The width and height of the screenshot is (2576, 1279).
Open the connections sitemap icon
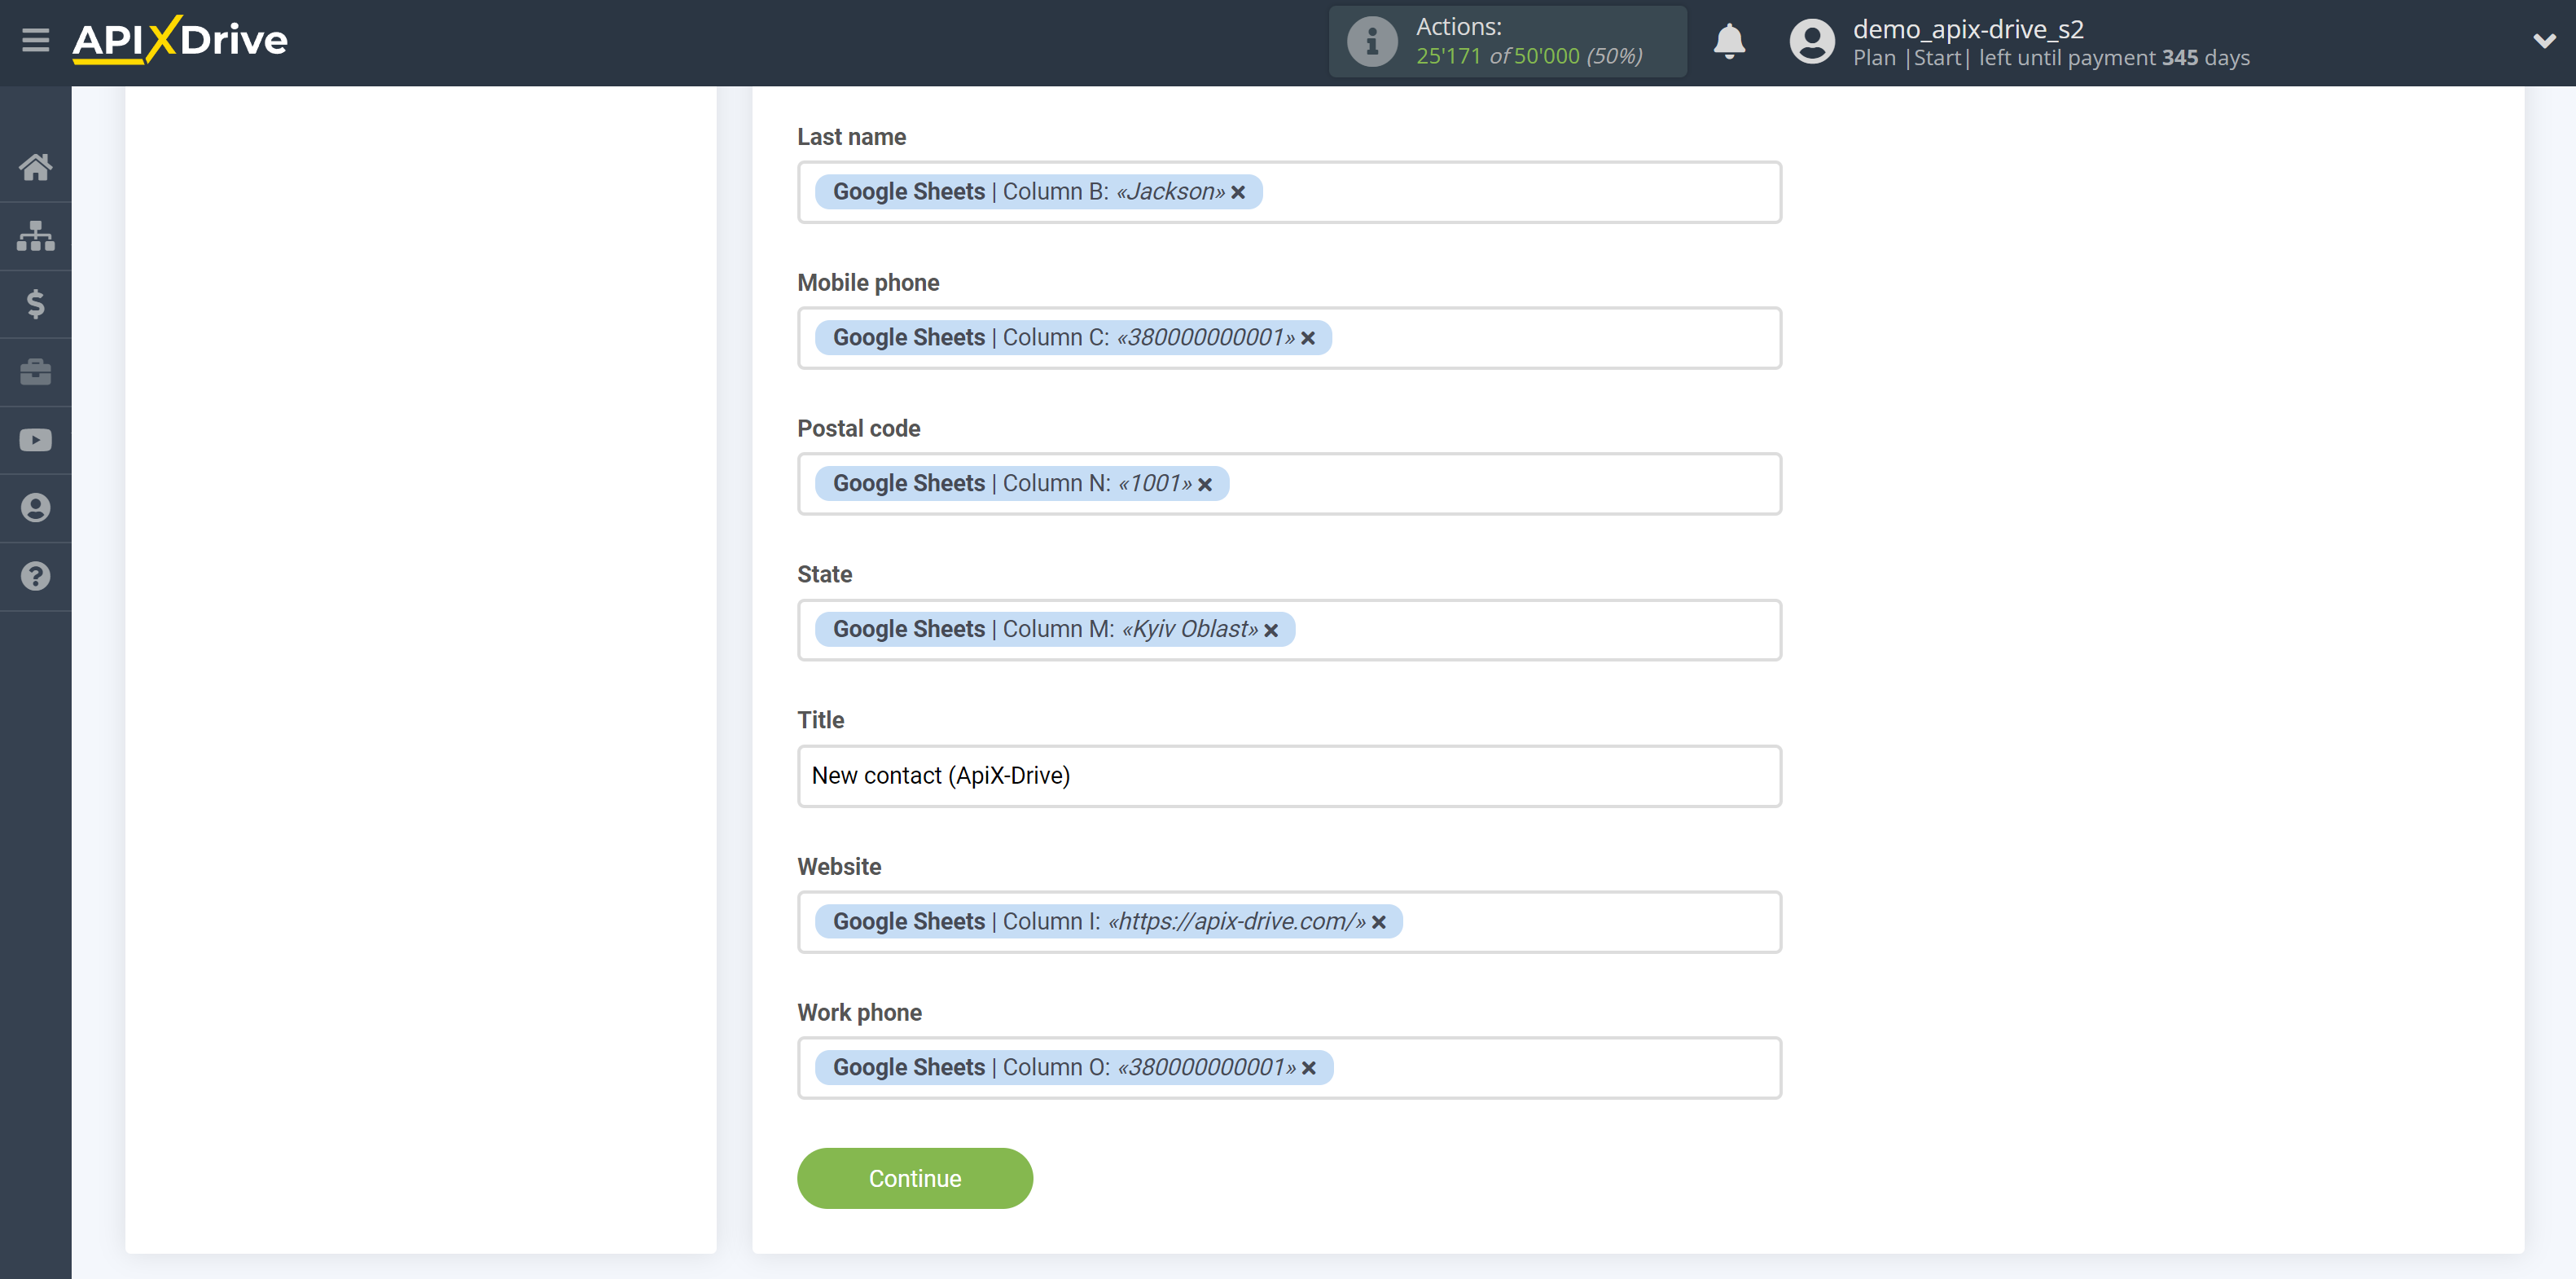36,236
